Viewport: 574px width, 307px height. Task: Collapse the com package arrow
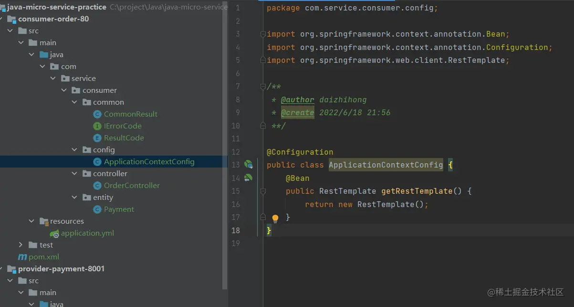[42, 67]
